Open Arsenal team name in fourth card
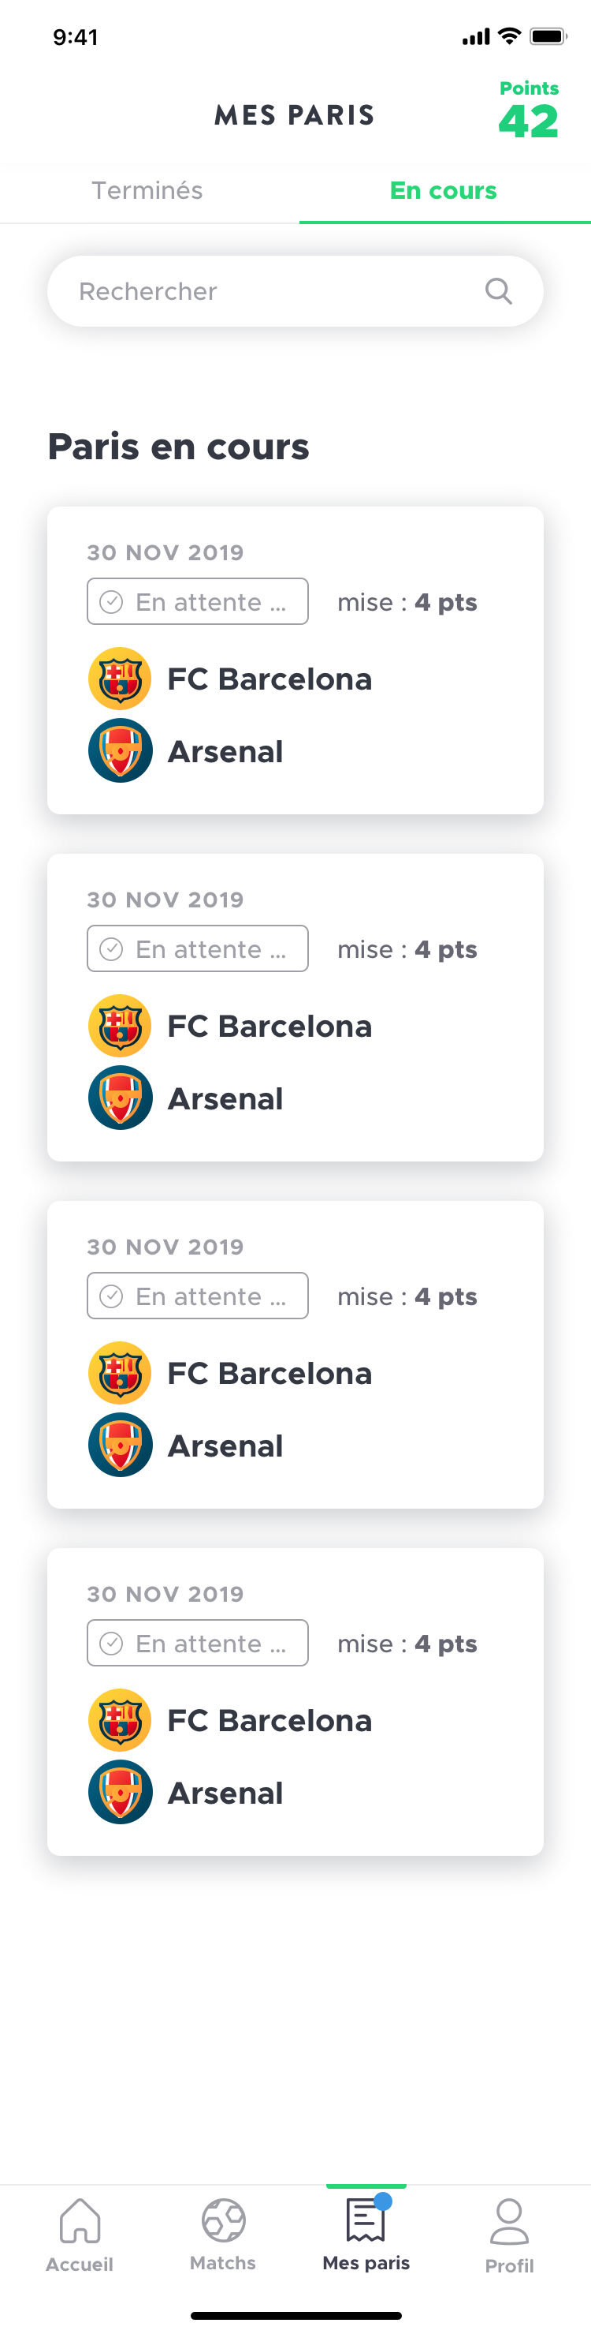This screenshot has width=591, height=2334. click(x=225, y=1793)
